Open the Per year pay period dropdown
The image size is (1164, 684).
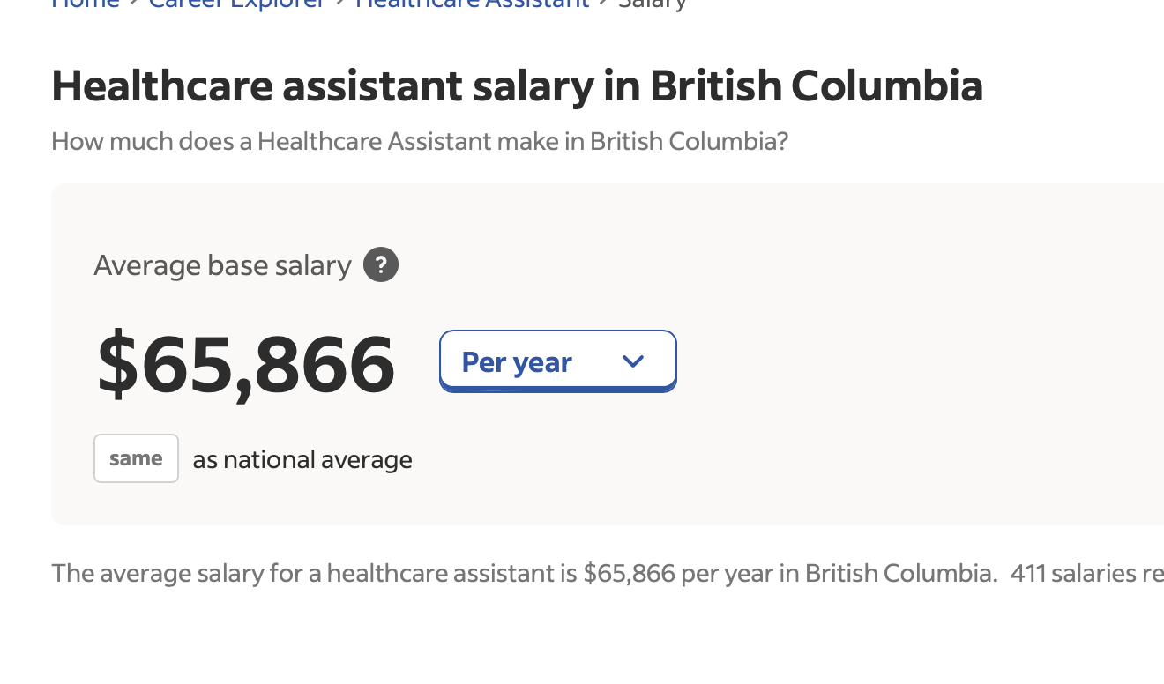[x=557, y=361]
